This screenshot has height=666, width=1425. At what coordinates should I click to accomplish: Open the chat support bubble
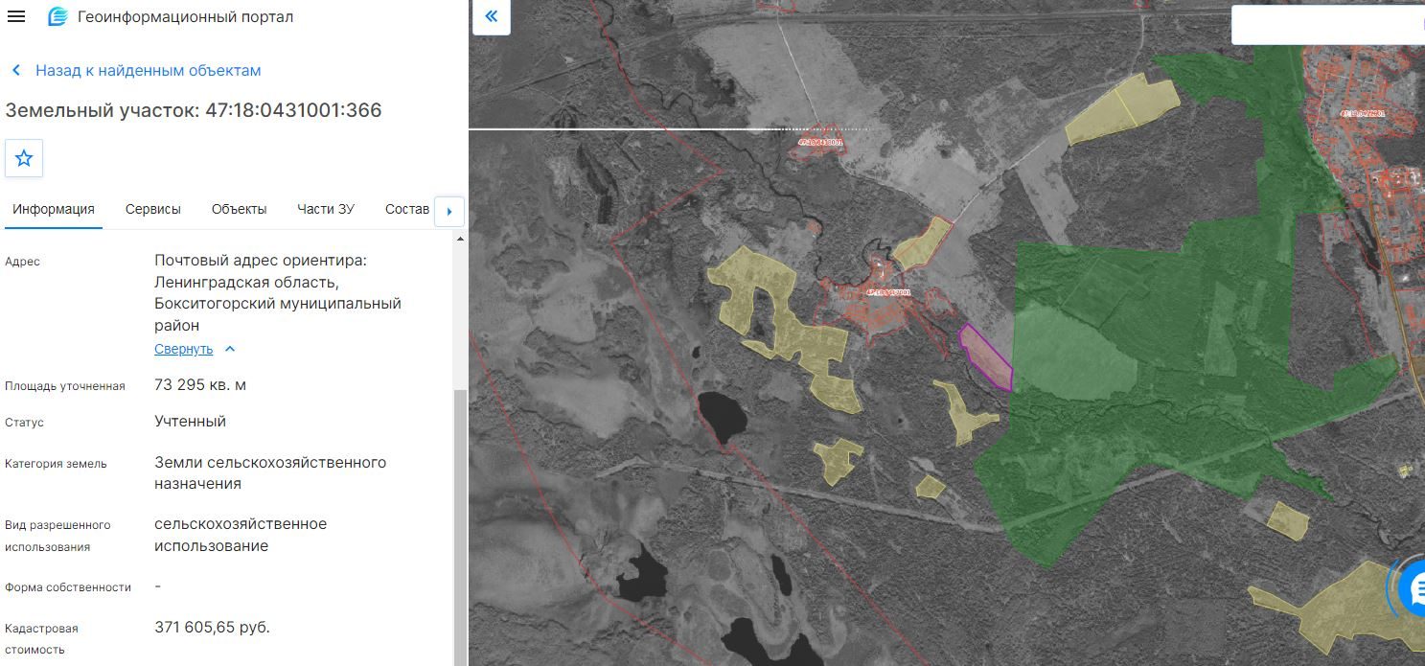click(x=1412, y=589)
